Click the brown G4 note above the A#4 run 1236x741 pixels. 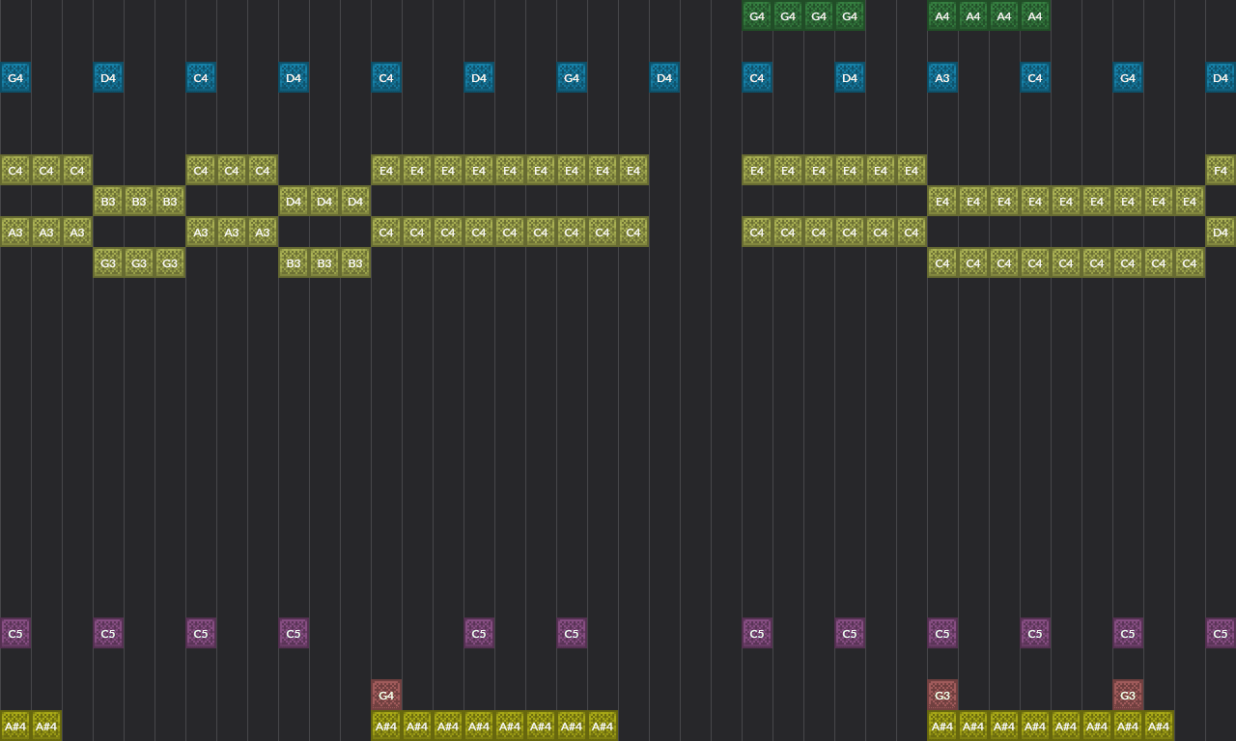[x=386, y=695]
